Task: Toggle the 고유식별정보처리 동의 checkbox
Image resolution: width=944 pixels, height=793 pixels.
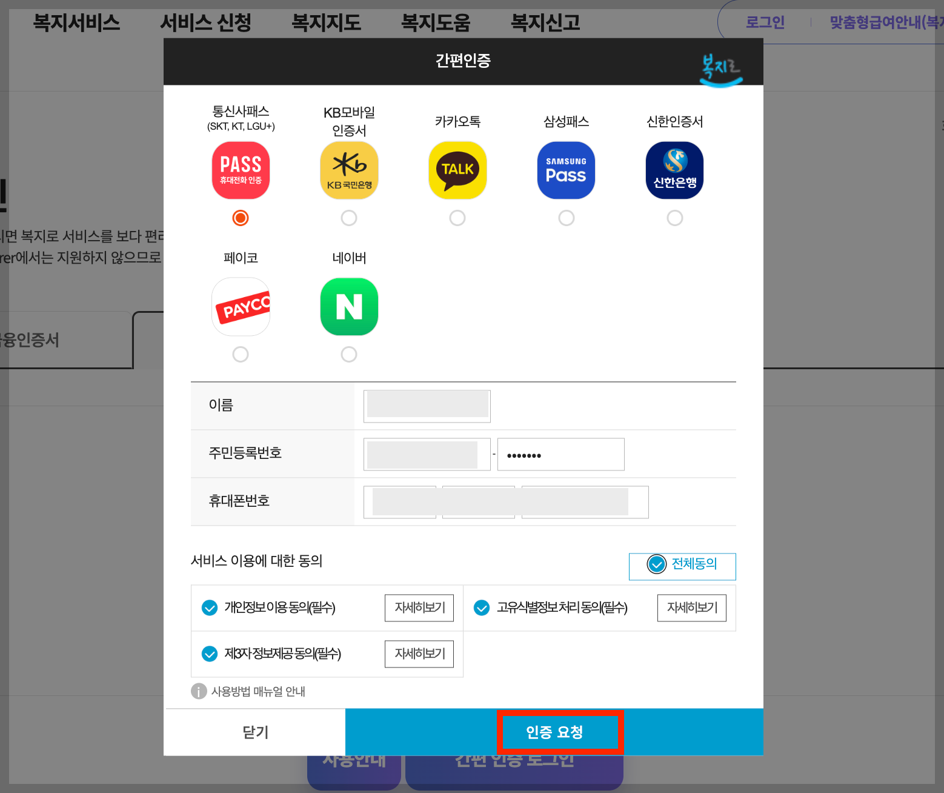Action: (x=482, y=607)
